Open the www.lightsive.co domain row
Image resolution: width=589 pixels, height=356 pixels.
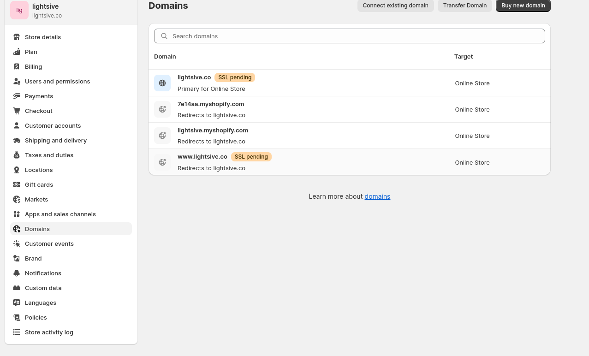click(x=202, y=157)
